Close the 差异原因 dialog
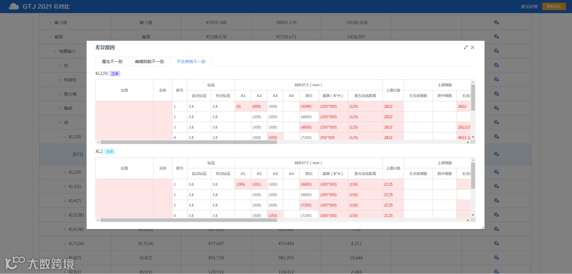Screen dimensions: 572x274 click(473, 47)
